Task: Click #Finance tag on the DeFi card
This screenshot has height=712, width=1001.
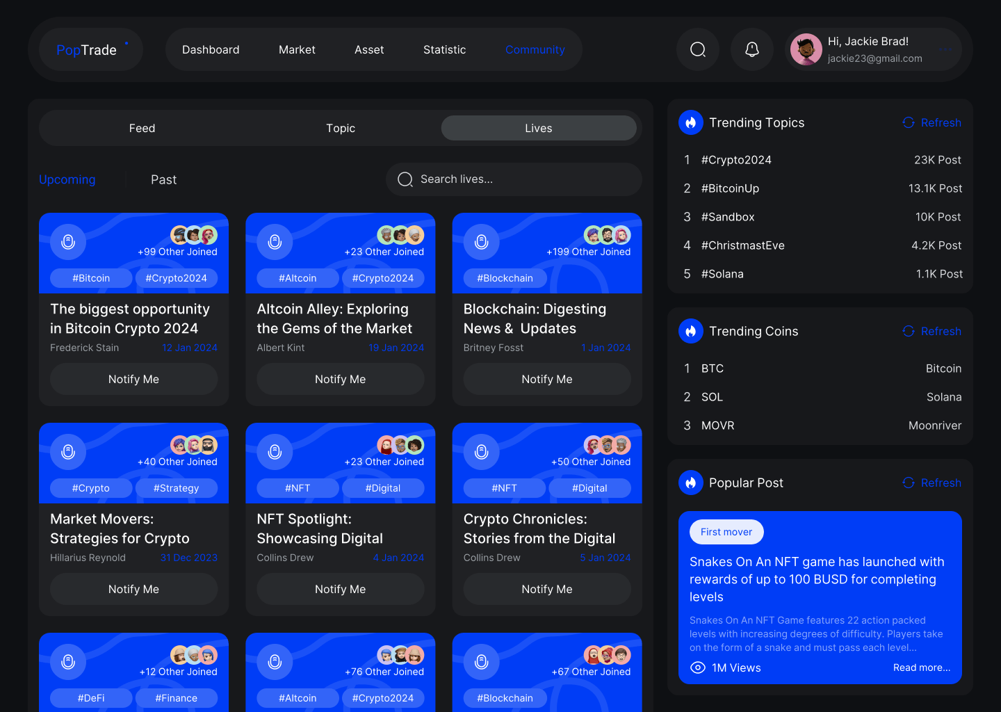Action: click(x=177, y=698)
